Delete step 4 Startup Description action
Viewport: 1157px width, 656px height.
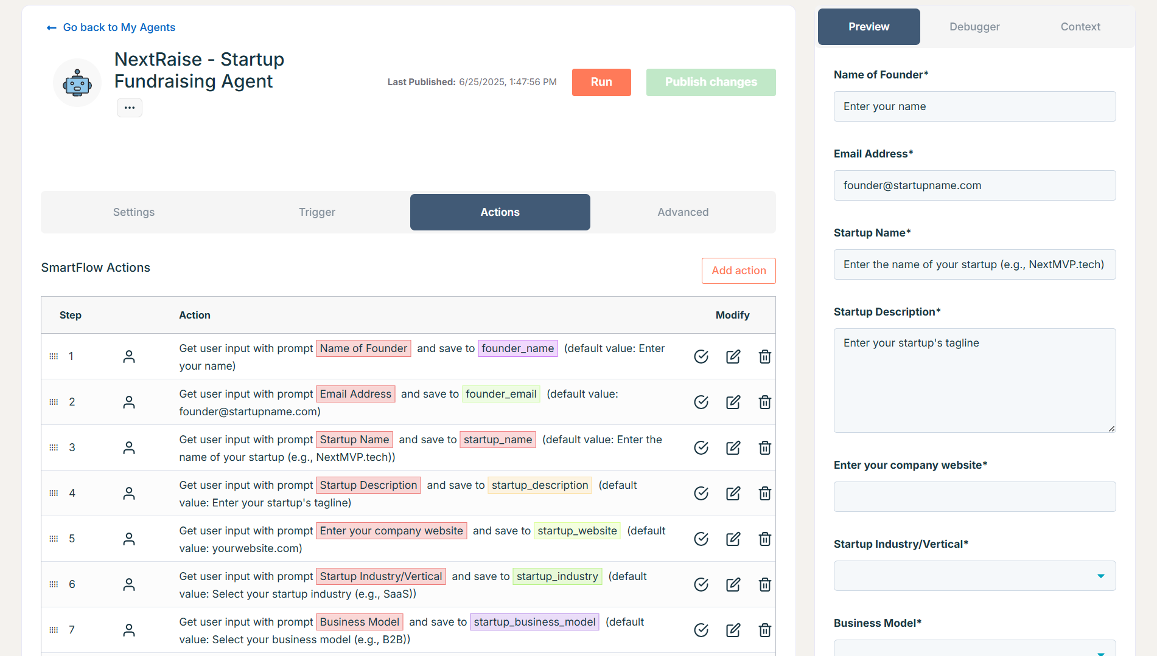click(x=765, y=494)
